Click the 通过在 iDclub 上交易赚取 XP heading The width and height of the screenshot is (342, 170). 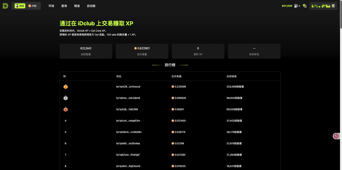point(96,23)
